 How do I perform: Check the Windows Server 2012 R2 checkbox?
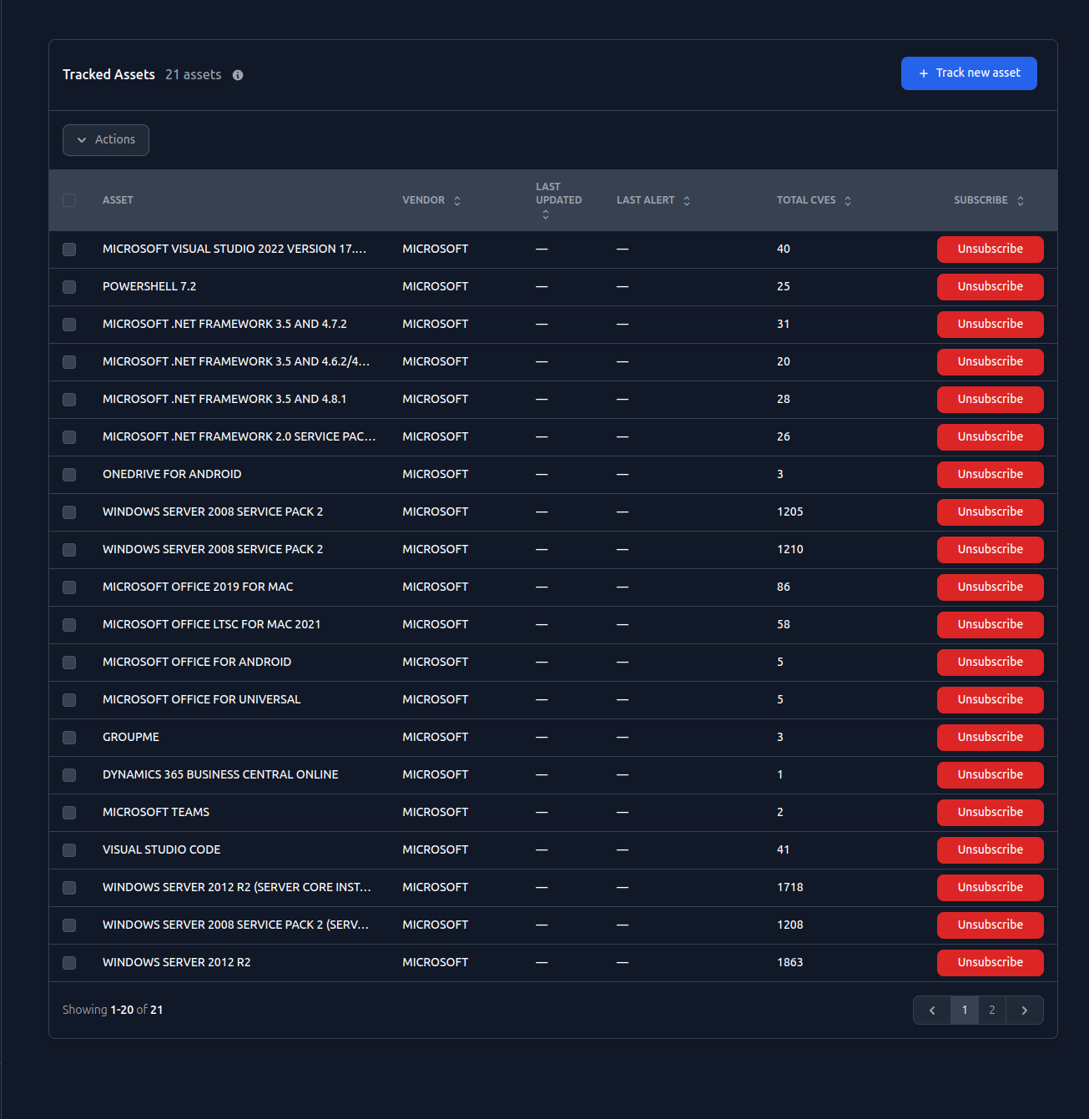click(69, 963)
